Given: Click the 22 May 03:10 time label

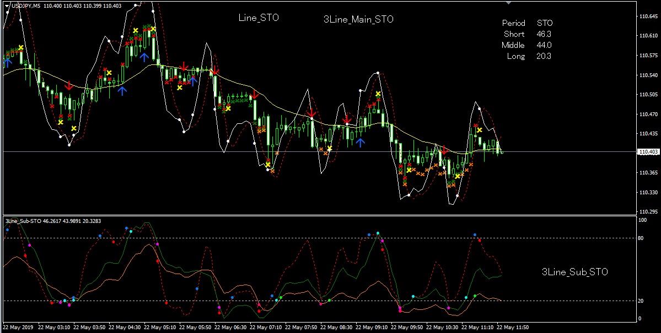Looking at the screenshot, I should tap(54, 327).
